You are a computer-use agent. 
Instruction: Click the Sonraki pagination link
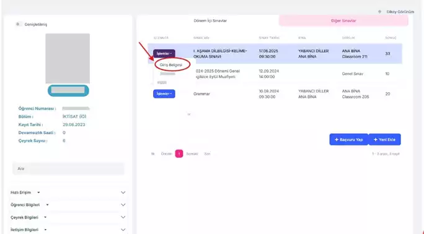pos(192,154)
